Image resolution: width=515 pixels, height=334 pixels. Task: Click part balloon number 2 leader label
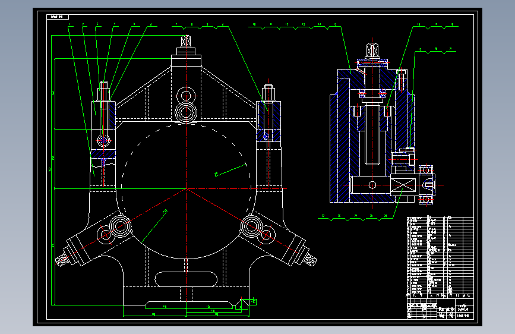(x=83, y=24)
